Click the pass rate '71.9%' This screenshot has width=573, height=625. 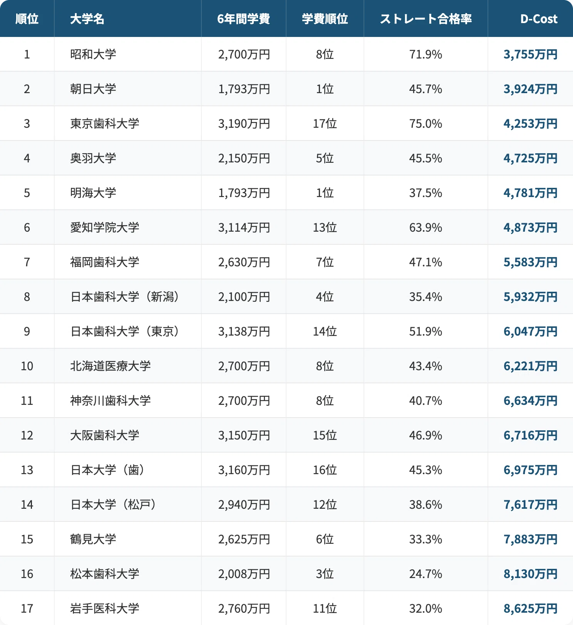pyautogui.click(x=426, y=54)
